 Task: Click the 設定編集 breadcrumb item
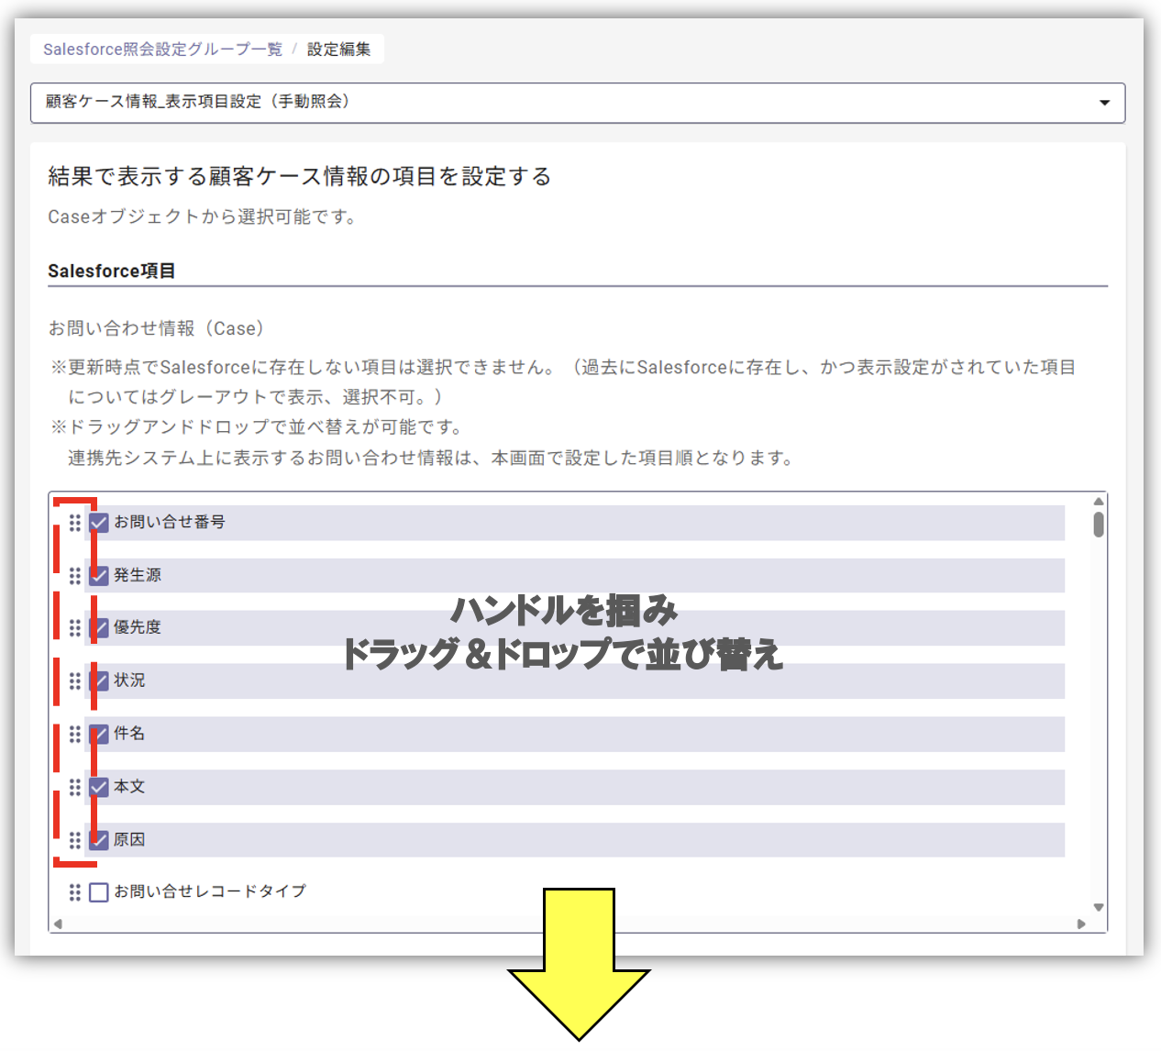(339, 50)
